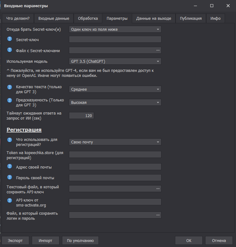Screen dimensions: 236x247
Task: Expand the Предсказуемость dropdown
Action: point(115,103)
